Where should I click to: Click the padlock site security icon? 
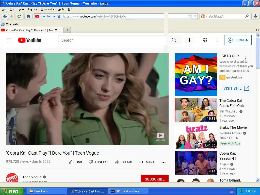point(59,16)
